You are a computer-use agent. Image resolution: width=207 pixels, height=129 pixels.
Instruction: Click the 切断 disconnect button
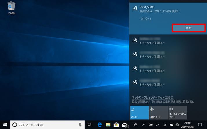(188, 28)
